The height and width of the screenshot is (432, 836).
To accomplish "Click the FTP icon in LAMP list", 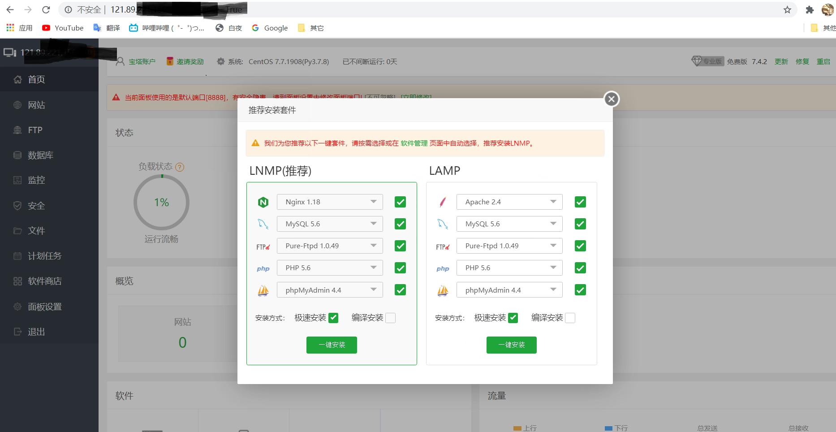I will (443, 246).
